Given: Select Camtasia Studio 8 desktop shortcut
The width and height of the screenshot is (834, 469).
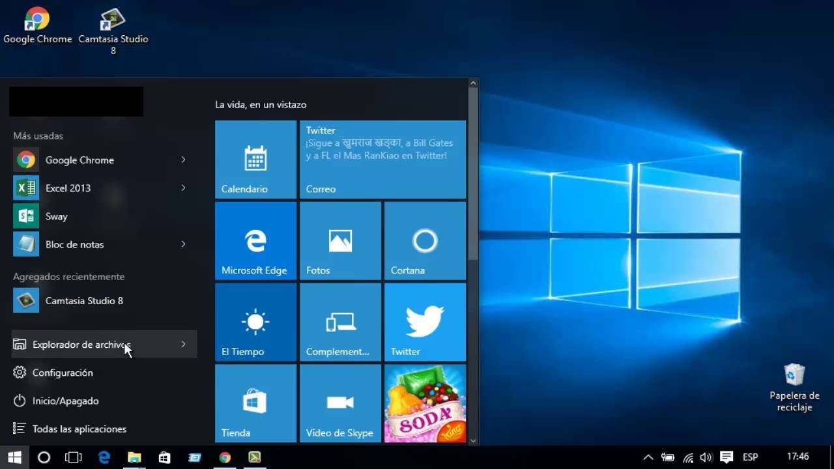Looking at the screenshot, I should 113,31.
